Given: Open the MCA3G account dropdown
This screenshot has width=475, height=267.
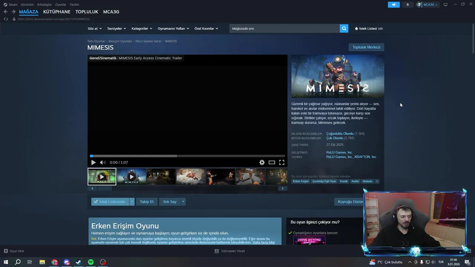Looking at the screenshot, I should pyautogui.click(x=427, y=4).
